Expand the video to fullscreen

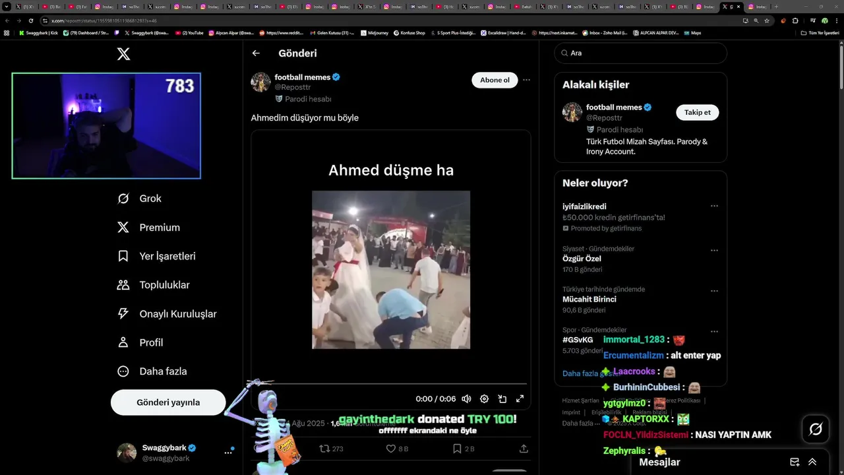[x=520, y=398]
